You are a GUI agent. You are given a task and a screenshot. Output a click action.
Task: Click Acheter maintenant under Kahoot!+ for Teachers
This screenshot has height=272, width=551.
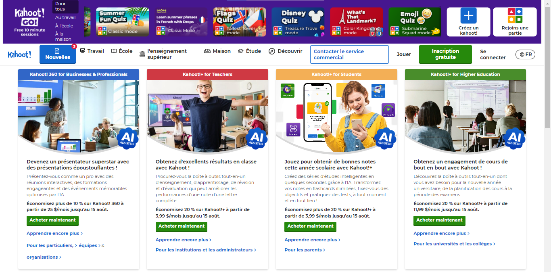[182, 226]
